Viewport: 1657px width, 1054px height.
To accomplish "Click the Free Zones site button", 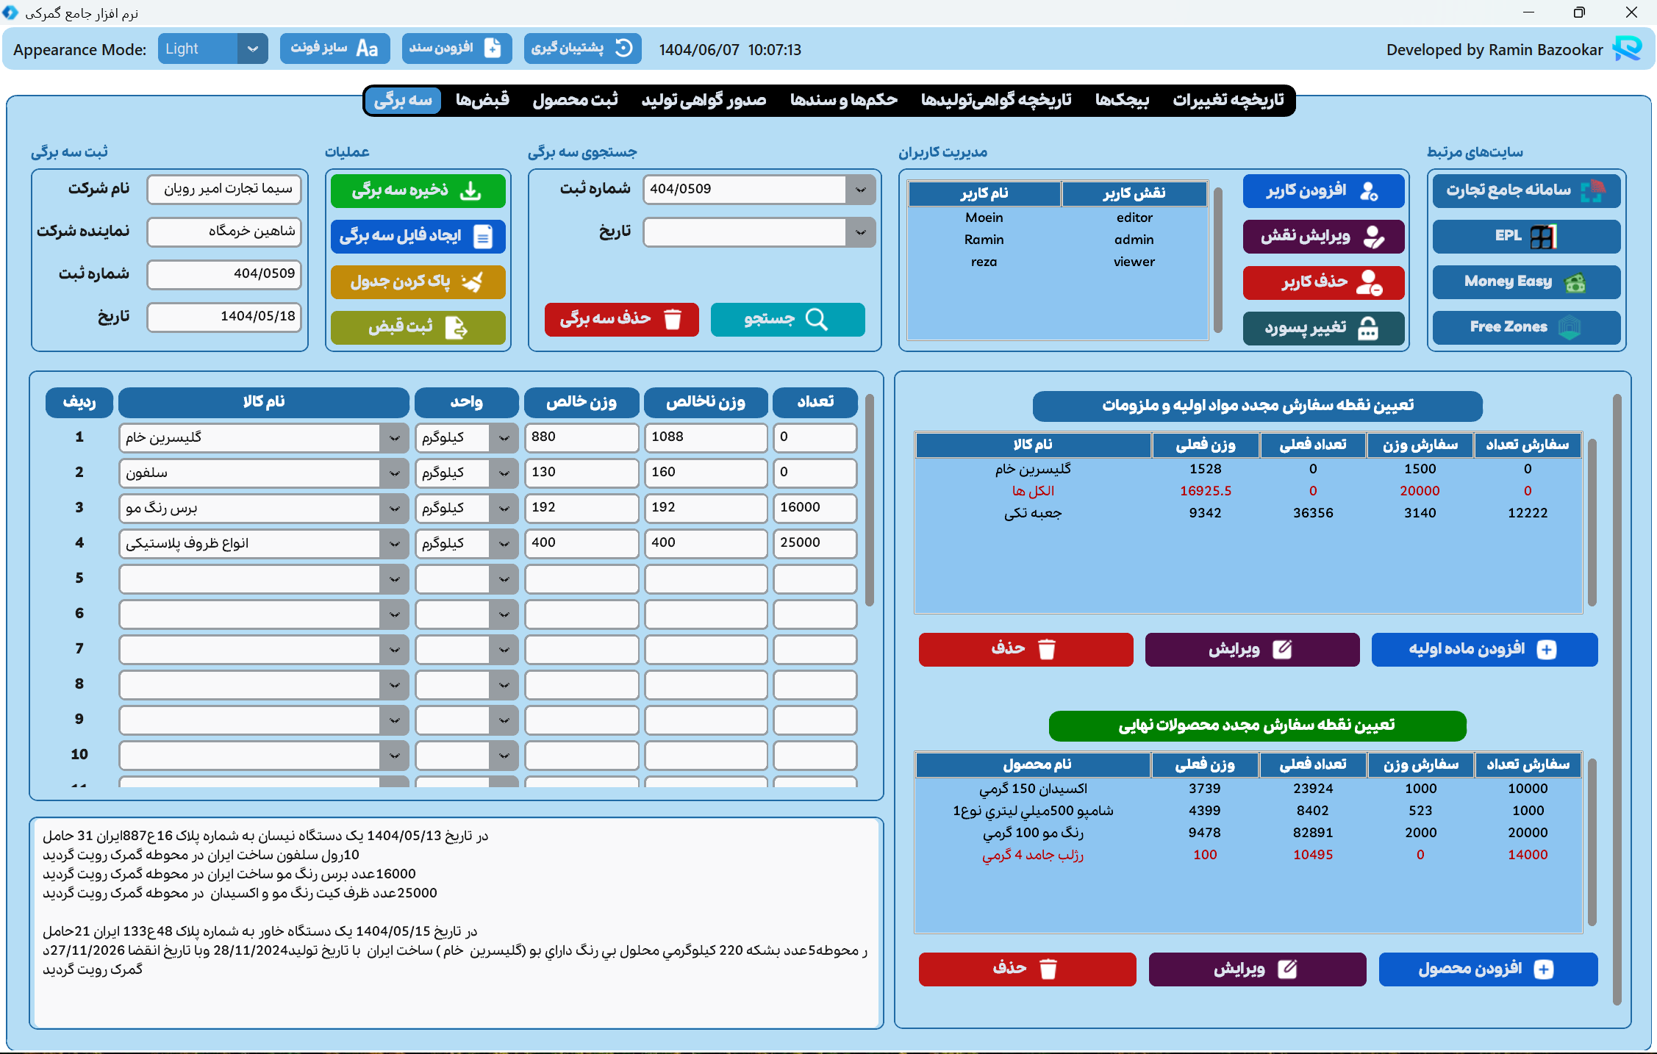I will [1526, 328].
